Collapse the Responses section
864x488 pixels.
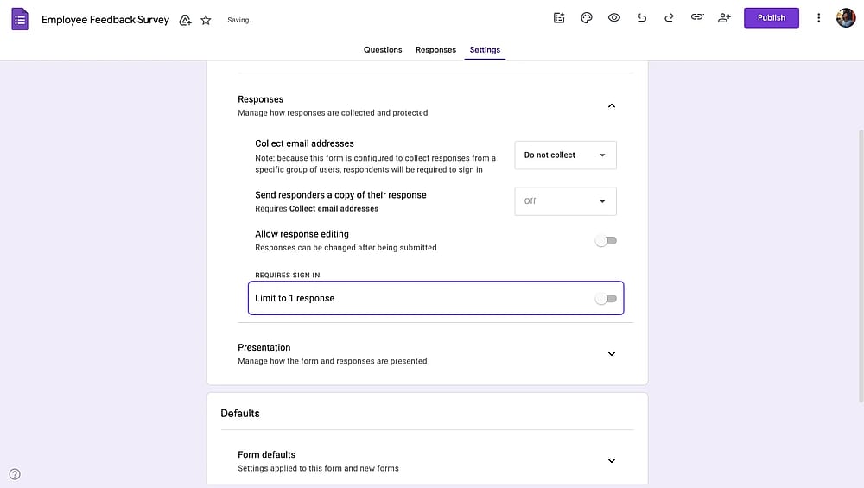(611, 105)
